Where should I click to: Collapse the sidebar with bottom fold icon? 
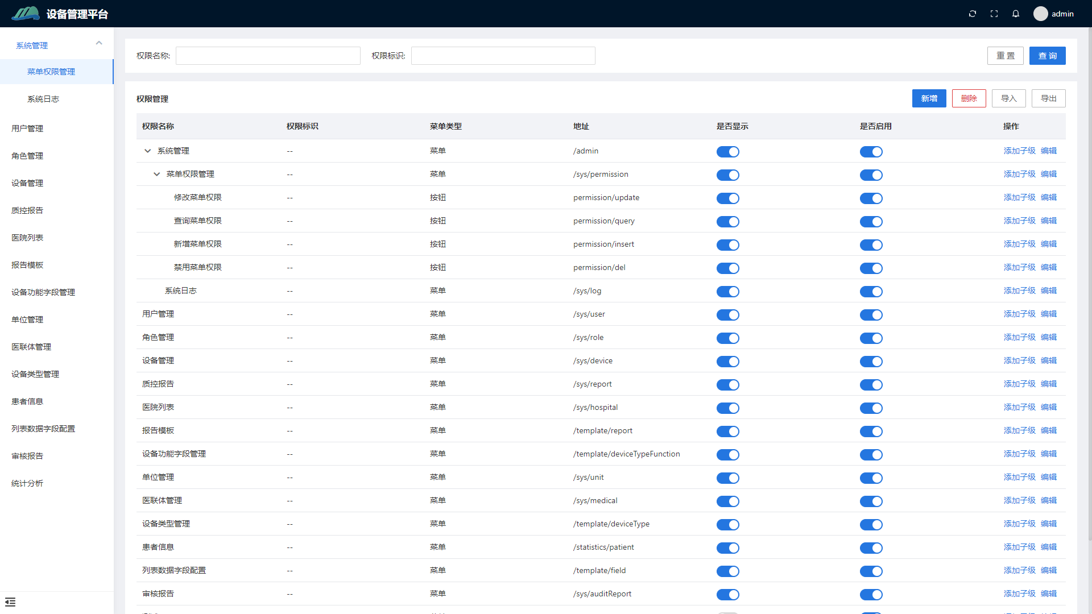point(10,602)
